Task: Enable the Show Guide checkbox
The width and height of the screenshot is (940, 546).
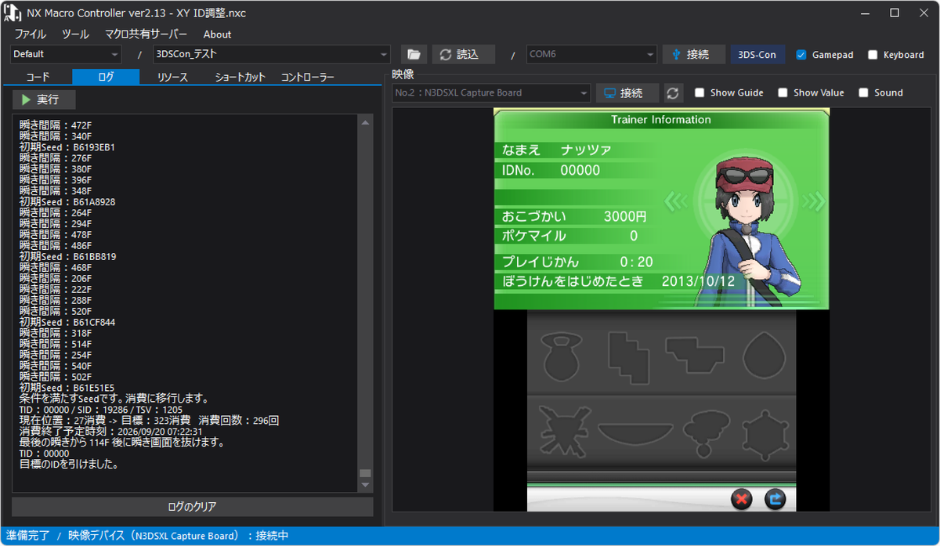Action: [x=700, y=92]
